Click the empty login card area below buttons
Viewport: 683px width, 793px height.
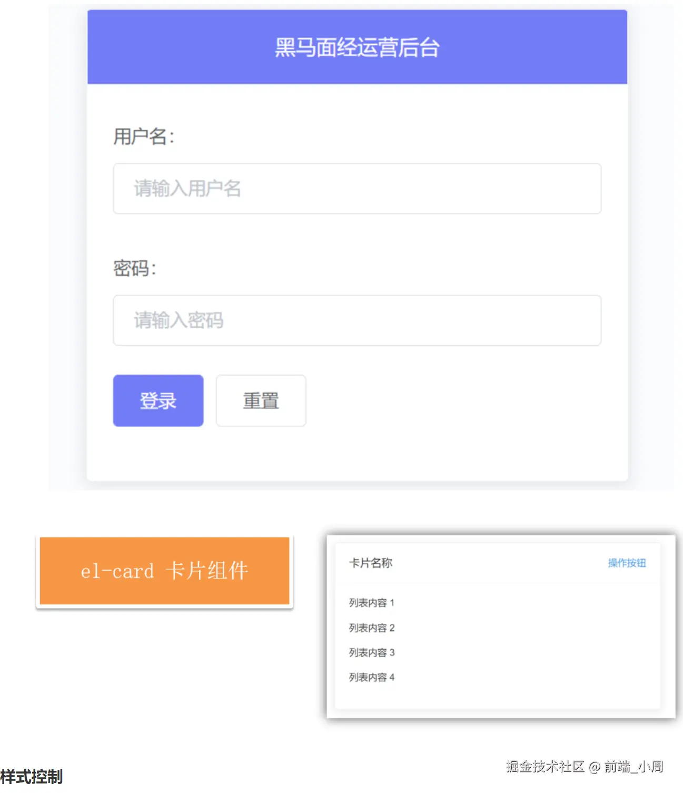click(357, 453)
